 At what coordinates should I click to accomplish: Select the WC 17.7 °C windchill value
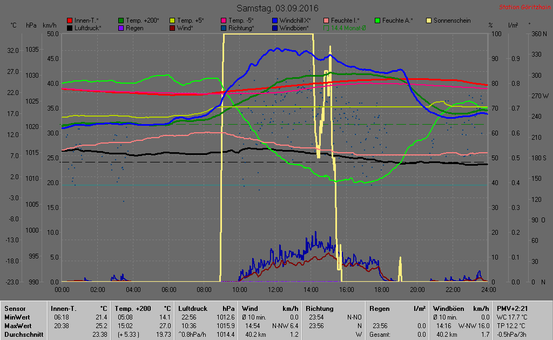click(x=512, y=317)
